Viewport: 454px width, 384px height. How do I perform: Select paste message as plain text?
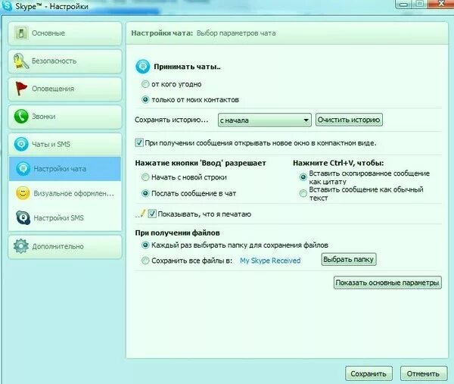(x=303, y=193)
